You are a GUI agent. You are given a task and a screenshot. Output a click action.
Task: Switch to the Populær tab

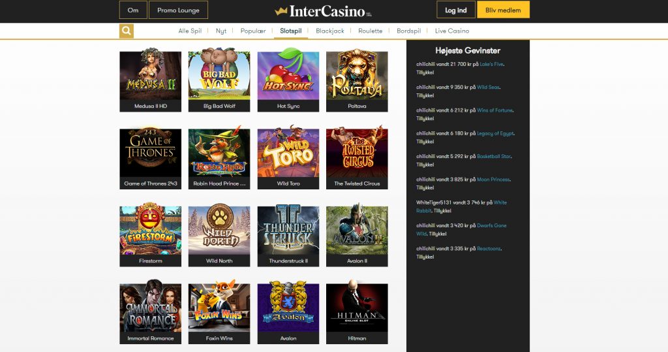[x=253, y=31]
